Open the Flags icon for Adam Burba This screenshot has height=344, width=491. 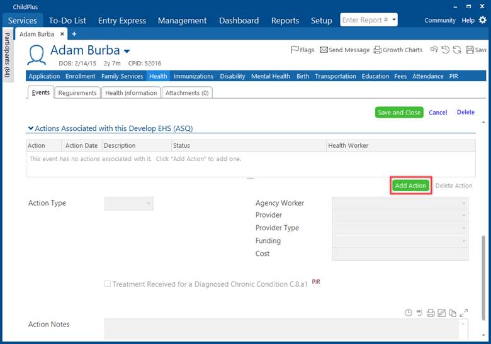pos(302,50)
